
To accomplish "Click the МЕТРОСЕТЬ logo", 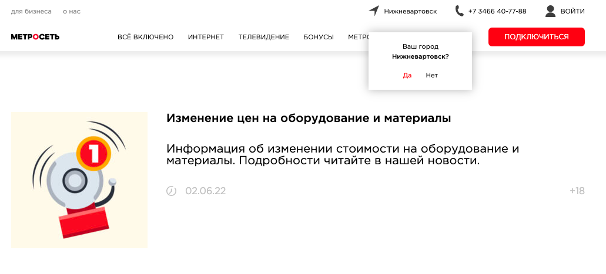I will (35, 37).
